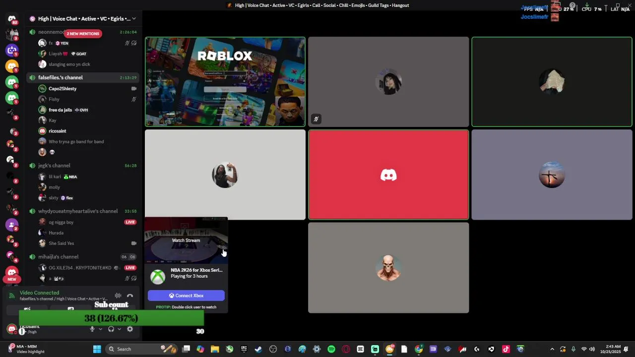Open Copilot from the taskbar
Image resolution: width=635 pixels, height=357 pixels.
(200, 349)
